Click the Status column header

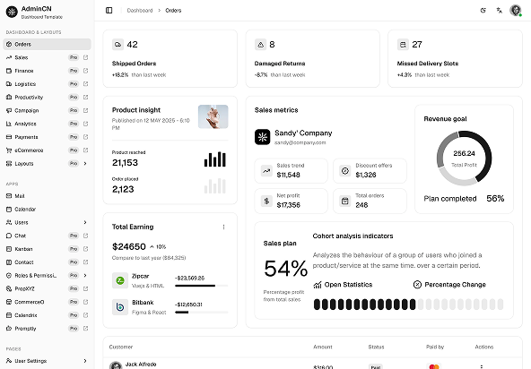(376, 347)
